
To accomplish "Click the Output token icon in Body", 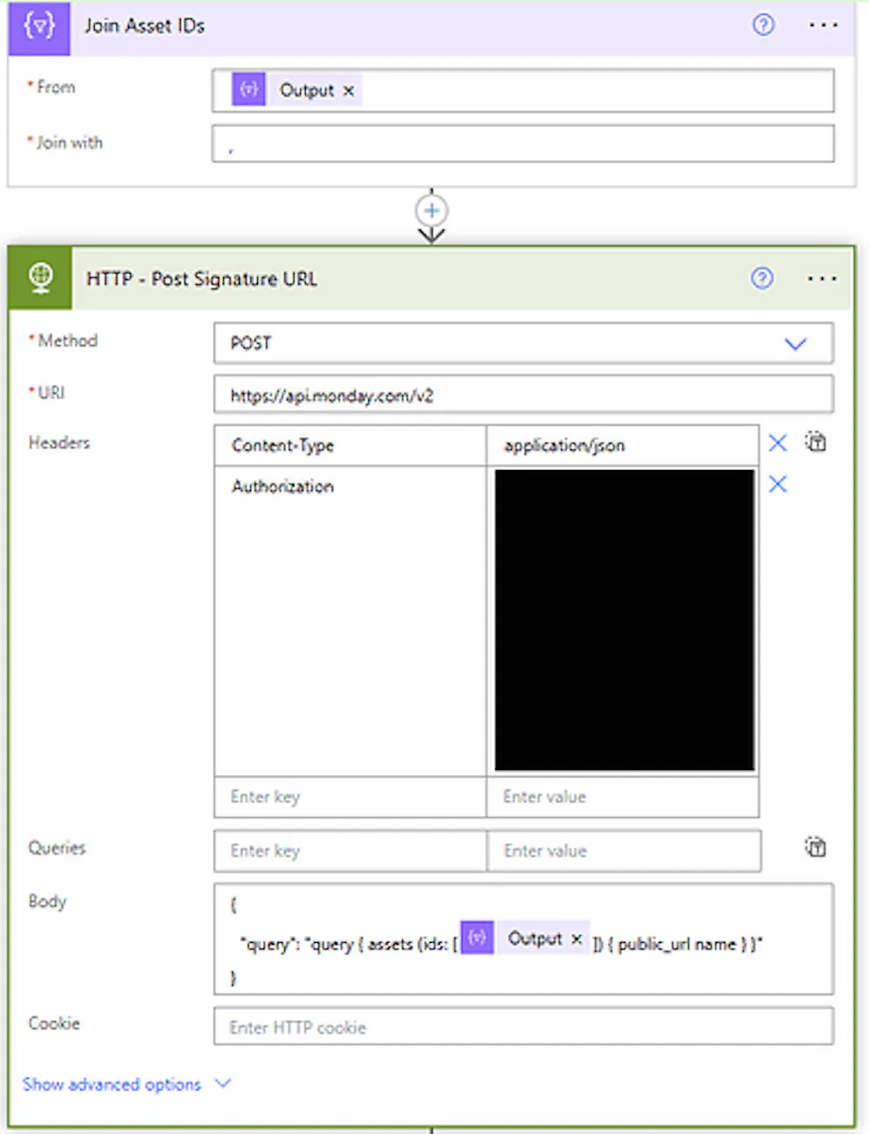I will coord(477,938).
